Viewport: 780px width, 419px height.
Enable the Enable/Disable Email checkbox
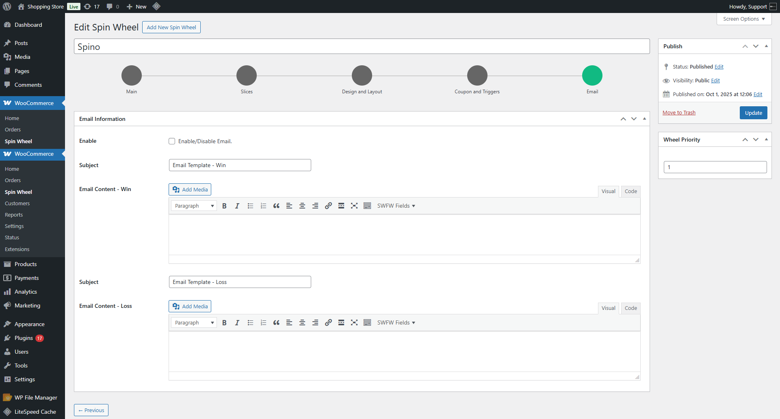click(172, 141)
